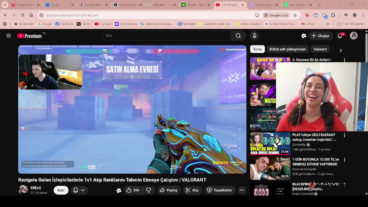Show next category chips with arrow
368x207 pixels.
point(341,50)
